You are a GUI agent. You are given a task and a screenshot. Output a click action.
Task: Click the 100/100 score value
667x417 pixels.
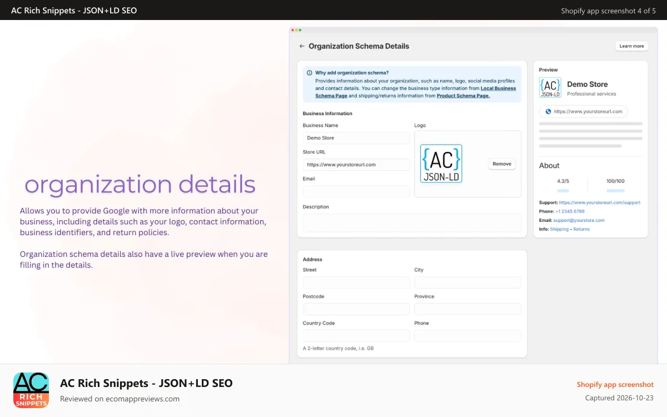pyautogui.click(x=615, y=181)
